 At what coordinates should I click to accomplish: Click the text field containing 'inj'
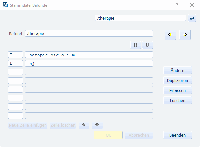(89, 63)
